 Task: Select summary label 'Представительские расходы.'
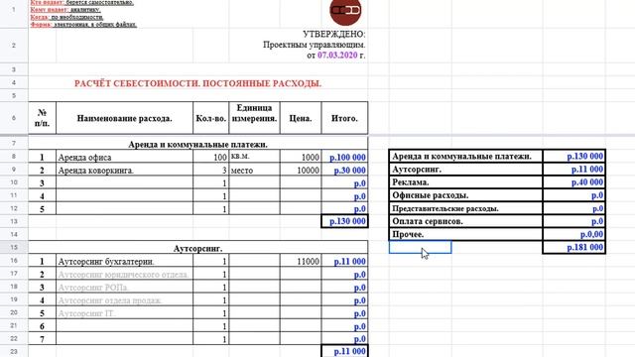coord(465,208)
